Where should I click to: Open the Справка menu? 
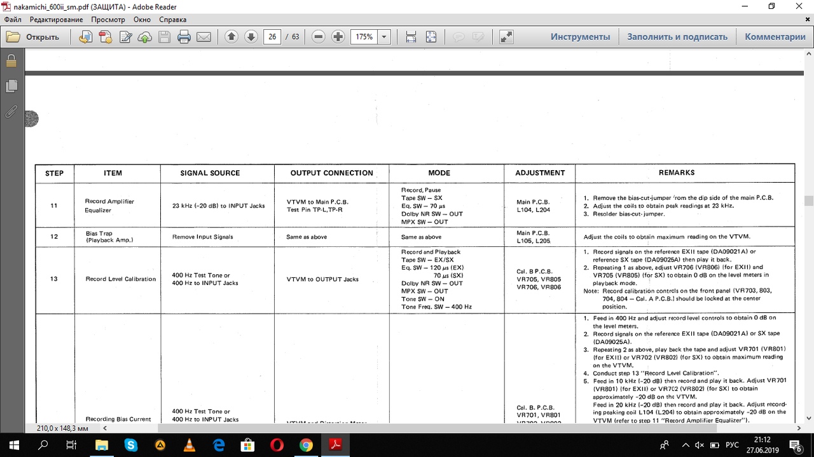[172, 20]
